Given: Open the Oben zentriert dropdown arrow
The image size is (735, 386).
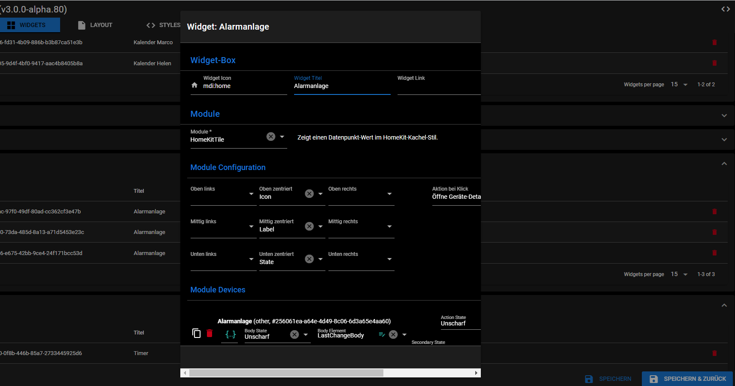Looking at the screenshot, I should (320, 194).
